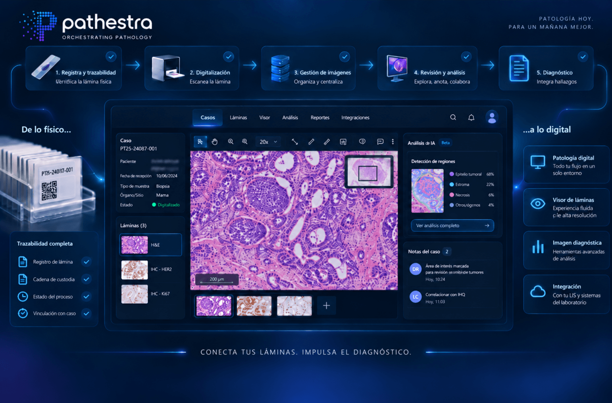Toggle the checkmark beside Vinculación con caso

[x=86, y=313]
